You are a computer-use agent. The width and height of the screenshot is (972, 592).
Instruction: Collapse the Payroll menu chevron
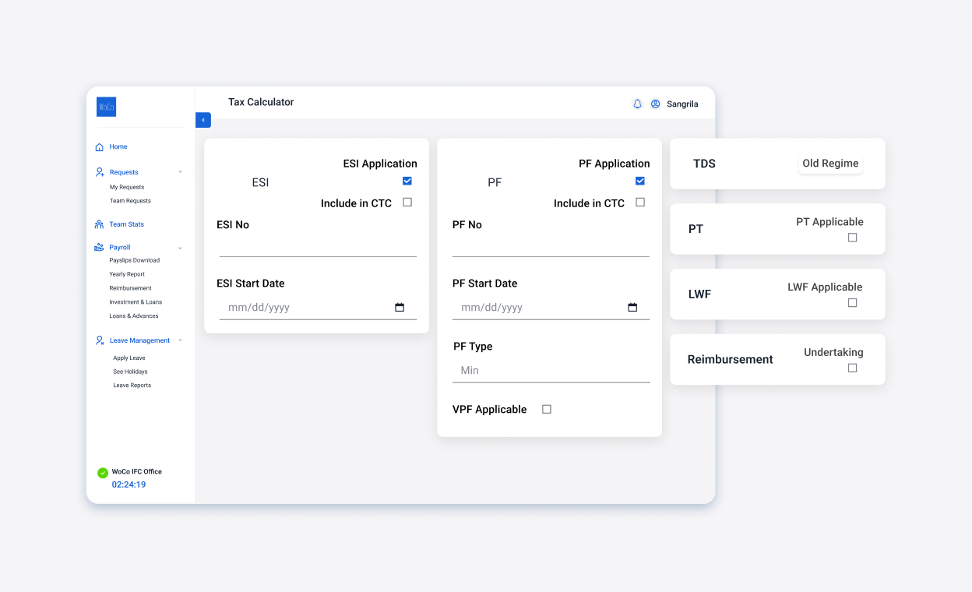(180, 248)
